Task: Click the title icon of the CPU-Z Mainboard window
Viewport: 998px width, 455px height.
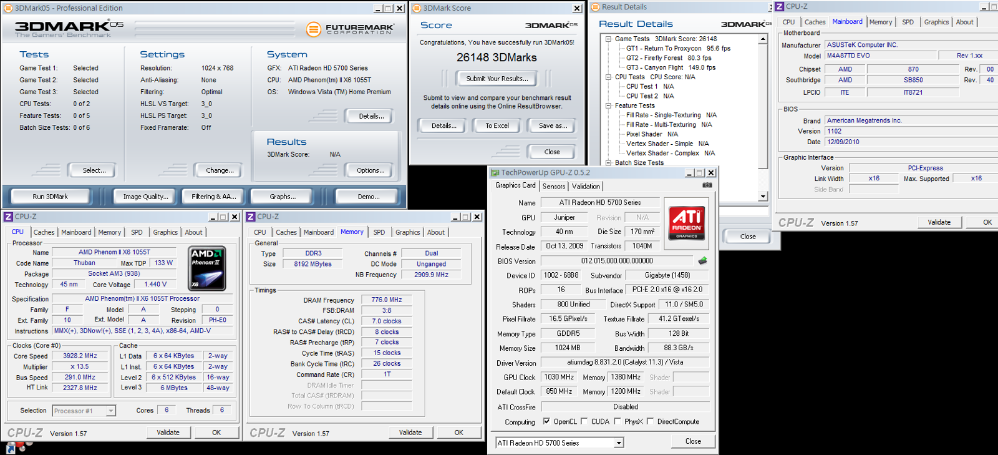Action: (779, 6)
